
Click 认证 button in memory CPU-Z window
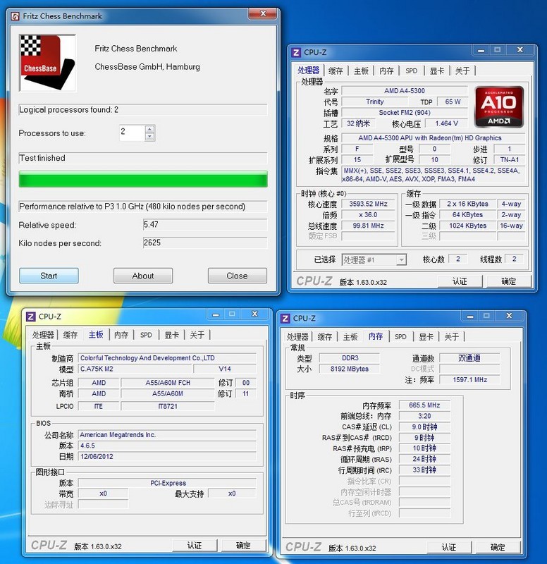coord(449,547)
